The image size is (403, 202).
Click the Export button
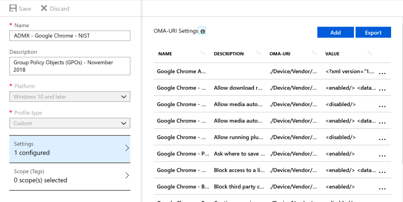click(x=373, y=33)
